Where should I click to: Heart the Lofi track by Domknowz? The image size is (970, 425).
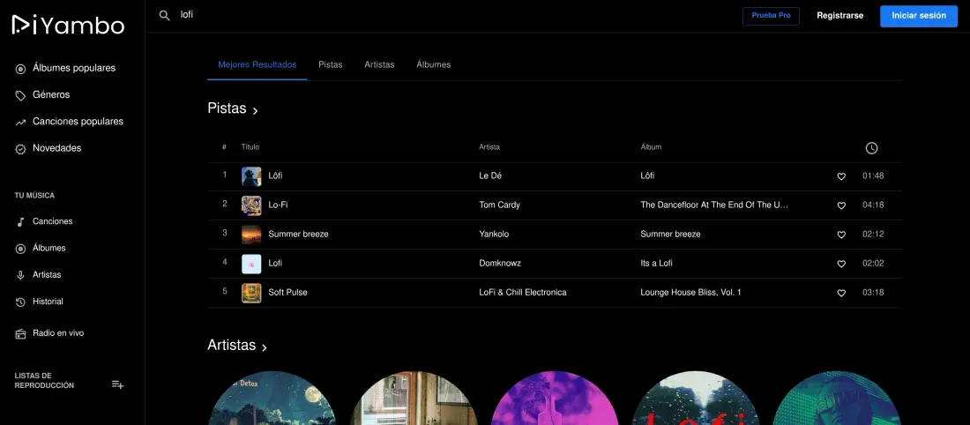tap(841, 264)
